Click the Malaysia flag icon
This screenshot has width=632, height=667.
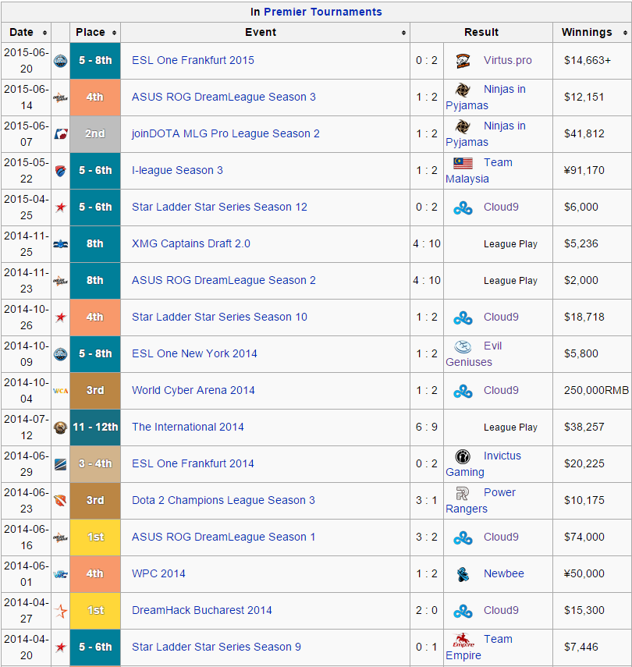pyautogui.click(x=463, y=163)
